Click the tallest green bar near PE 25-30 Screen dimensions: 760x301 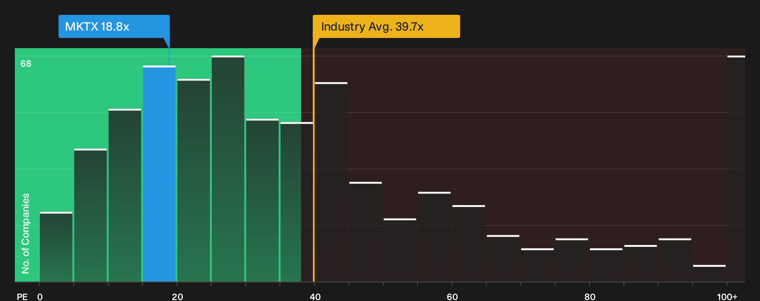click(x=228, y=169)
